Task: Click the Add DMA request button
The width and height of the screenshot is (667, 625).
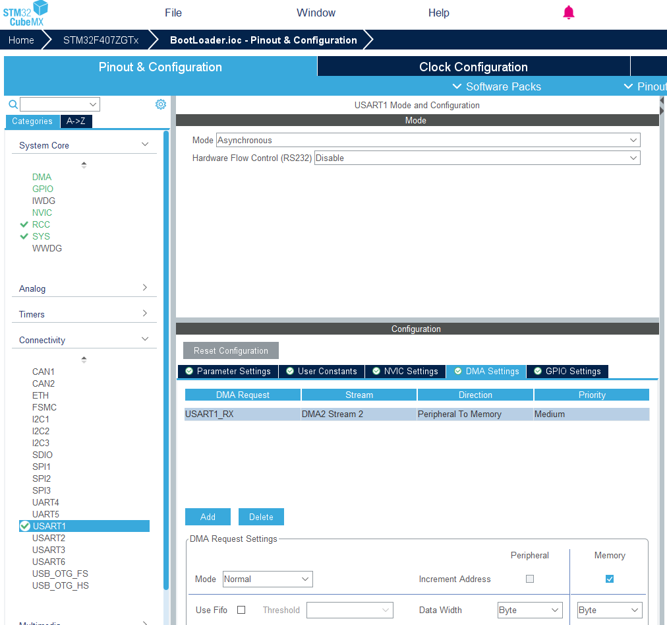Action: (x=208, y=517)
